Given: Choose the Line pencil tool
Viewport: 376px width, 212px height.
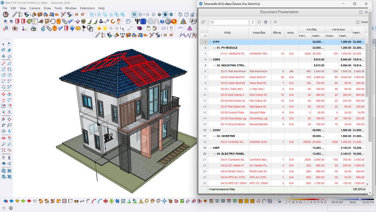Looking at the screenshot, I should tap(4, 64).
